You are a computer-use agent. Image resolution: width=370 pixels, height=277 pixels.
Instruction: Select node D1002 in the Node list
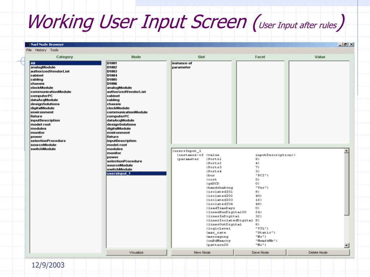tap(112, 67)
